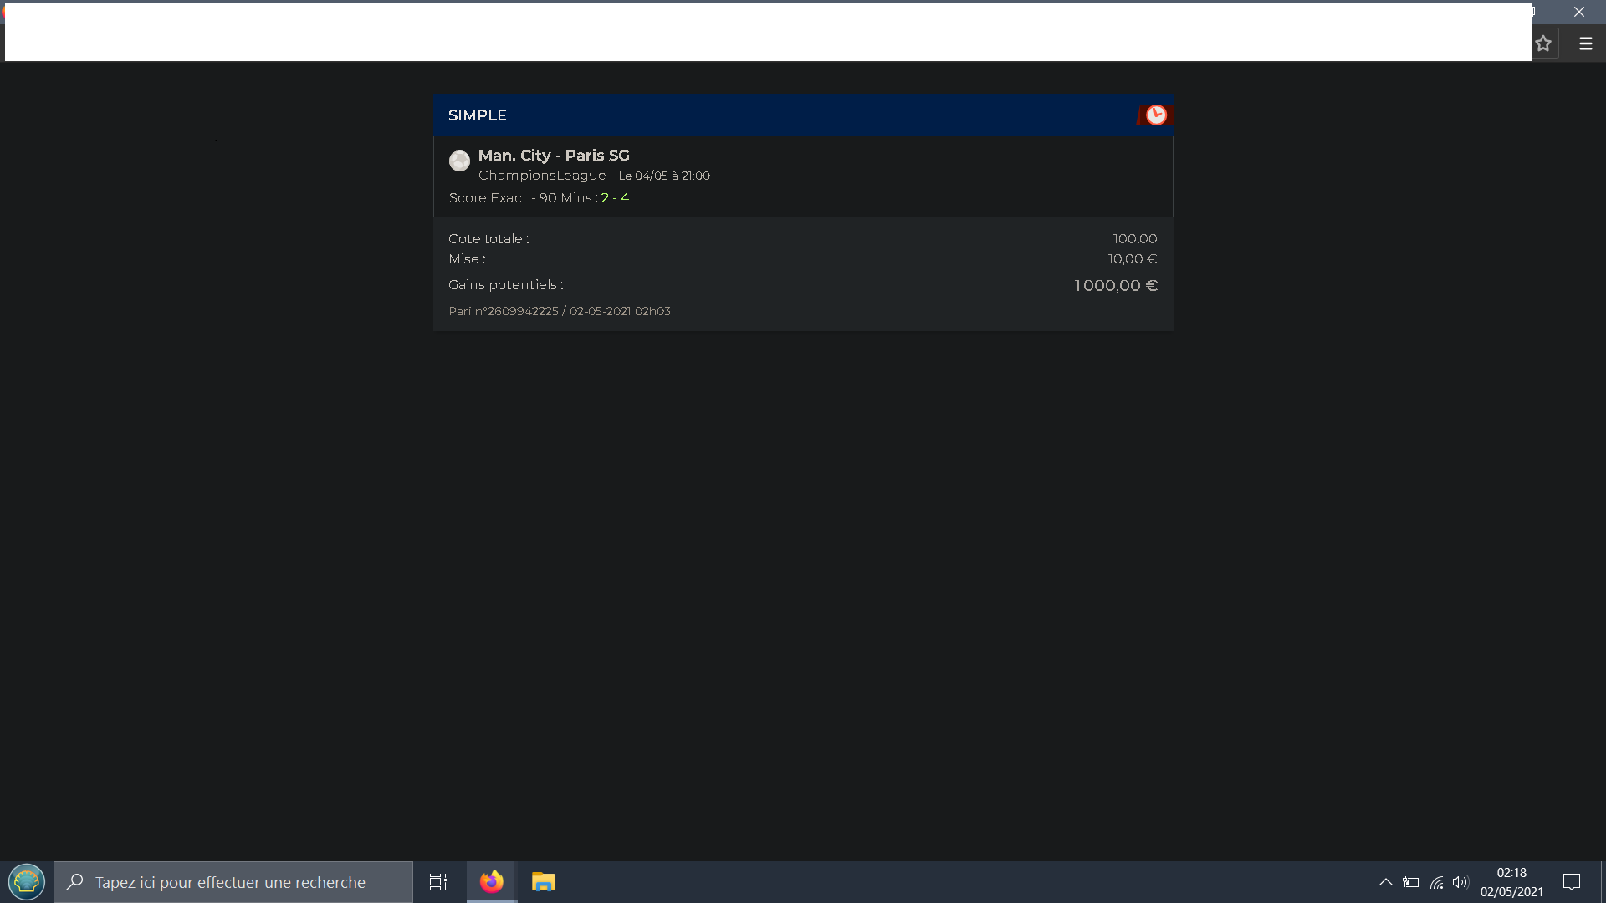Close the browser window
This screenshot has height=903, width=1606.
1578,12
